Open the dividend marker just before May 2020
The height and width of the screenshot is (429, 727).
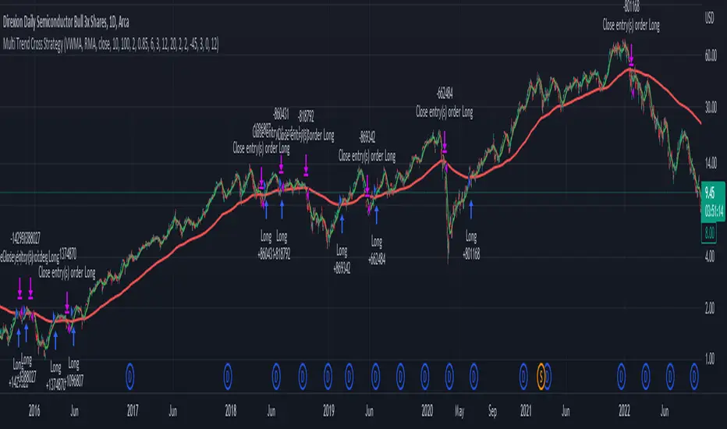[449, 377]
